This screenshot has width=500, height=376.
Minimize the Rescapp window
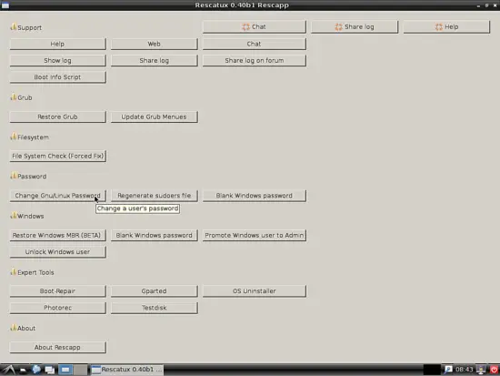coord(478,5)
